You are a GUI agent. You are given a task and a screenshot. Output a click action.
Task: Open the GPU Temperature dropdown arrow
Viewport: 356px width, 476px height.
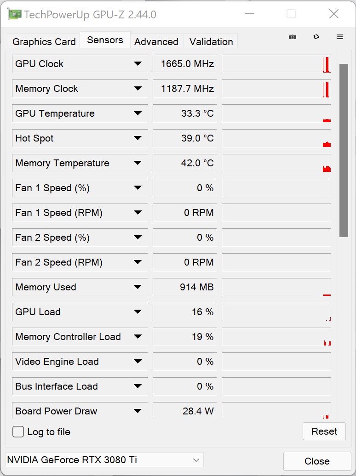pos(138,113)
